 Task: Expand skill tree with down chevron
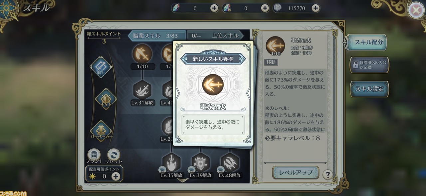pyautogui.click(x=182, y=180)
